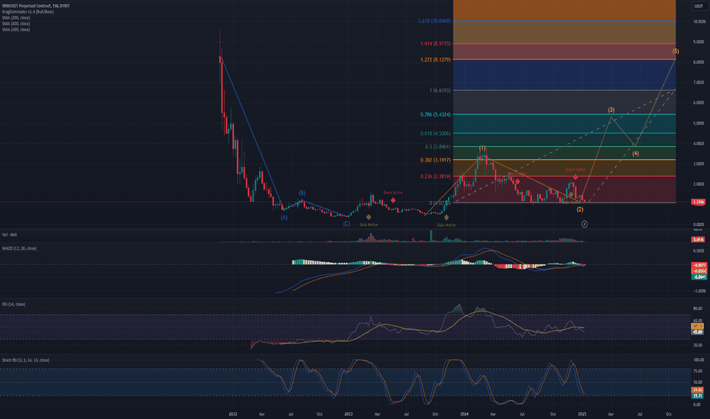Click the projected (4) wave label
This screenshot has height=419, width=710.
pos(635,154)
